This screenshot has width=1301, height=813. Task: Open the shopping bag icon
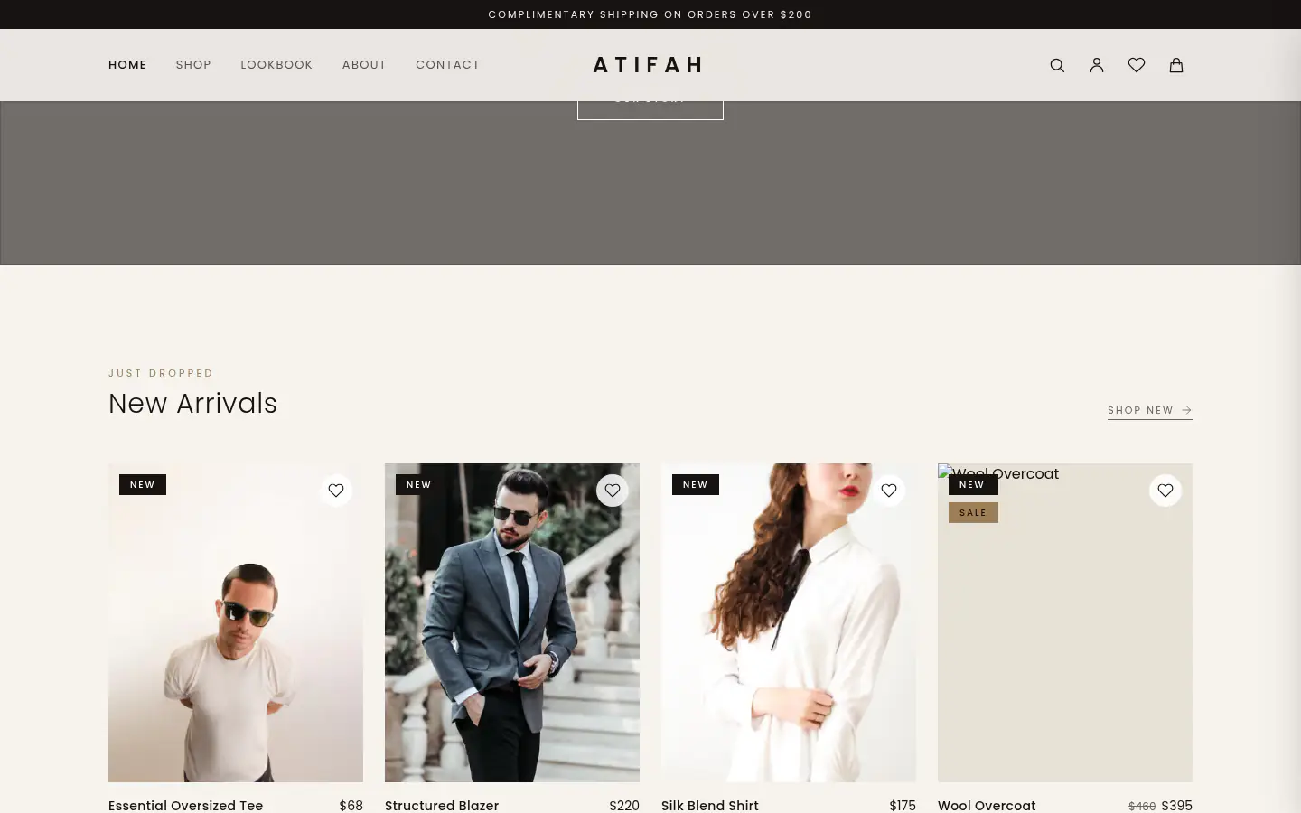click(1176, 65)
